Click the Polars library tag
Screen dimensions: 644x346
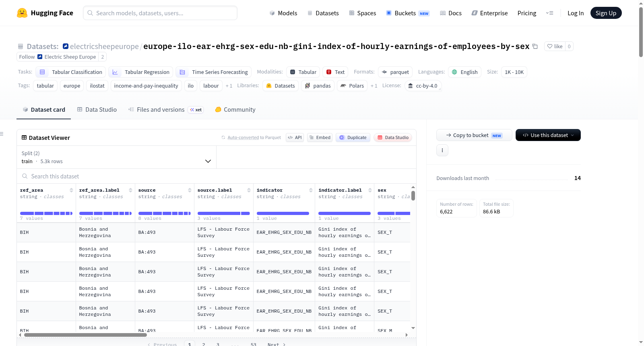(352, 86)
